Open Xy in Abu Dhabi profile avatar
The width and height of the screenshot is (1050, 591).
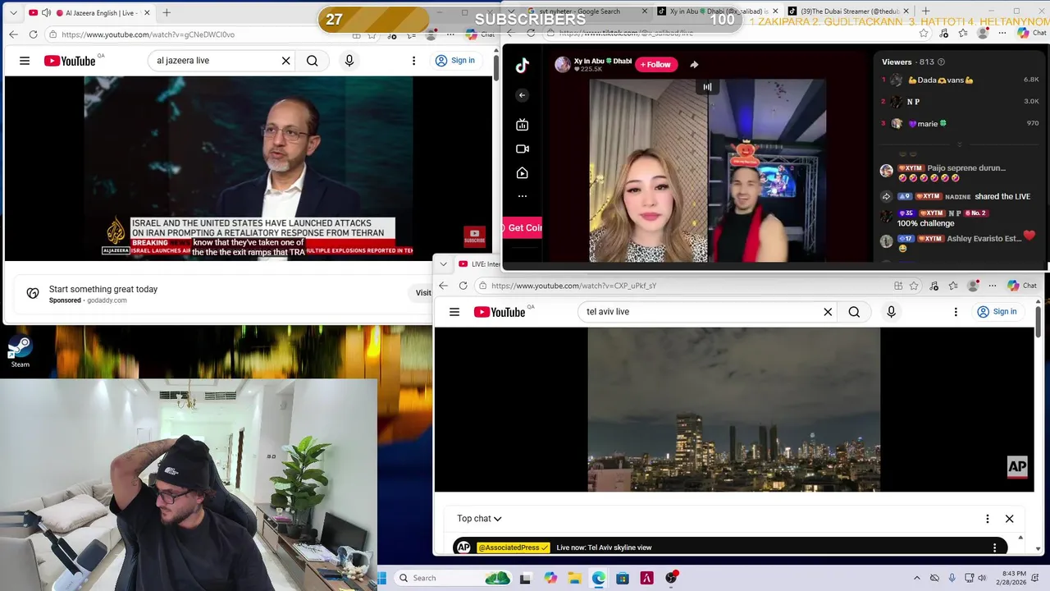(x=563, y=64)
